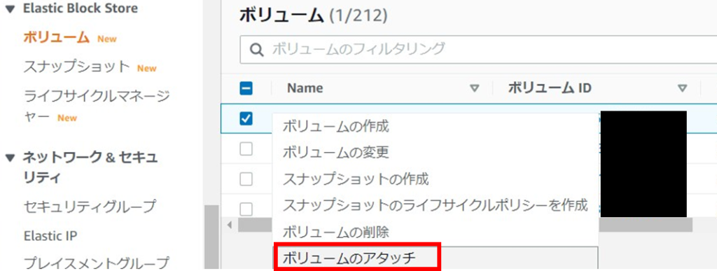Image resolution: width=717 pixels, height=271 pixels.
Task: Click the sidebar vertical scrollbar thumb
Action: point(211,237)
